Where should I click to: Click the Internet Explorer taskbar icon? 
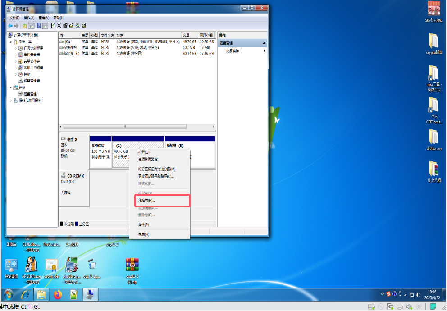(25, 295)
